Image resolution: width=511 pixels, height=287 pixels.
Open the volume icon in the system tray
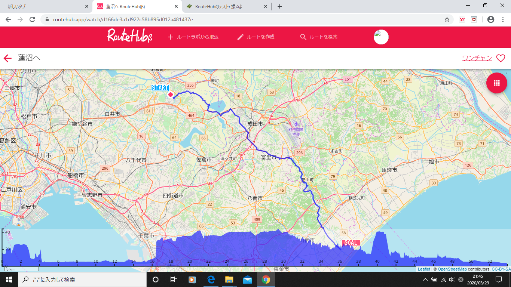452,279
